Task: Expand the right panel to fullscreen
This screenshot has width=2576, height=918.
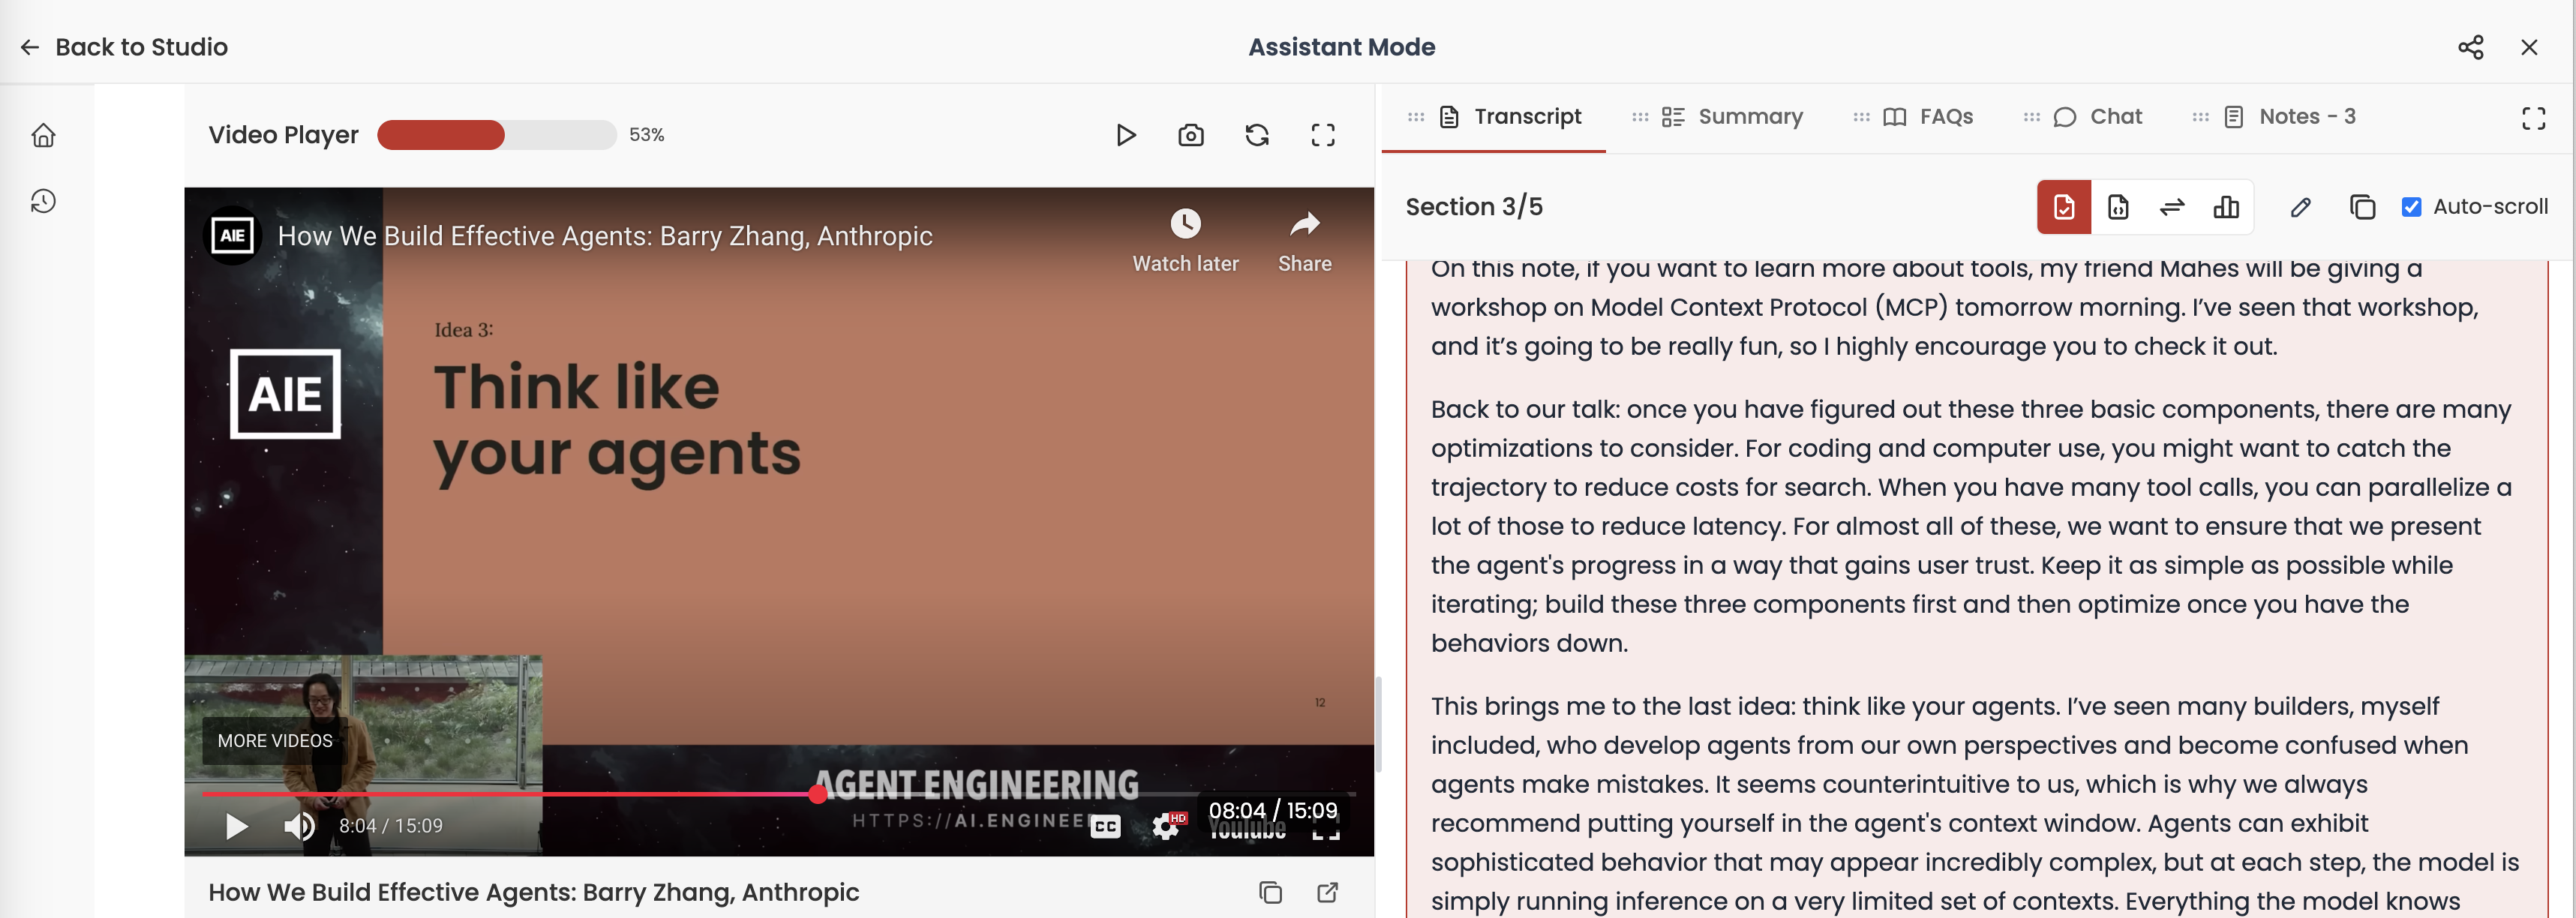Action: tap(2533, 118)
